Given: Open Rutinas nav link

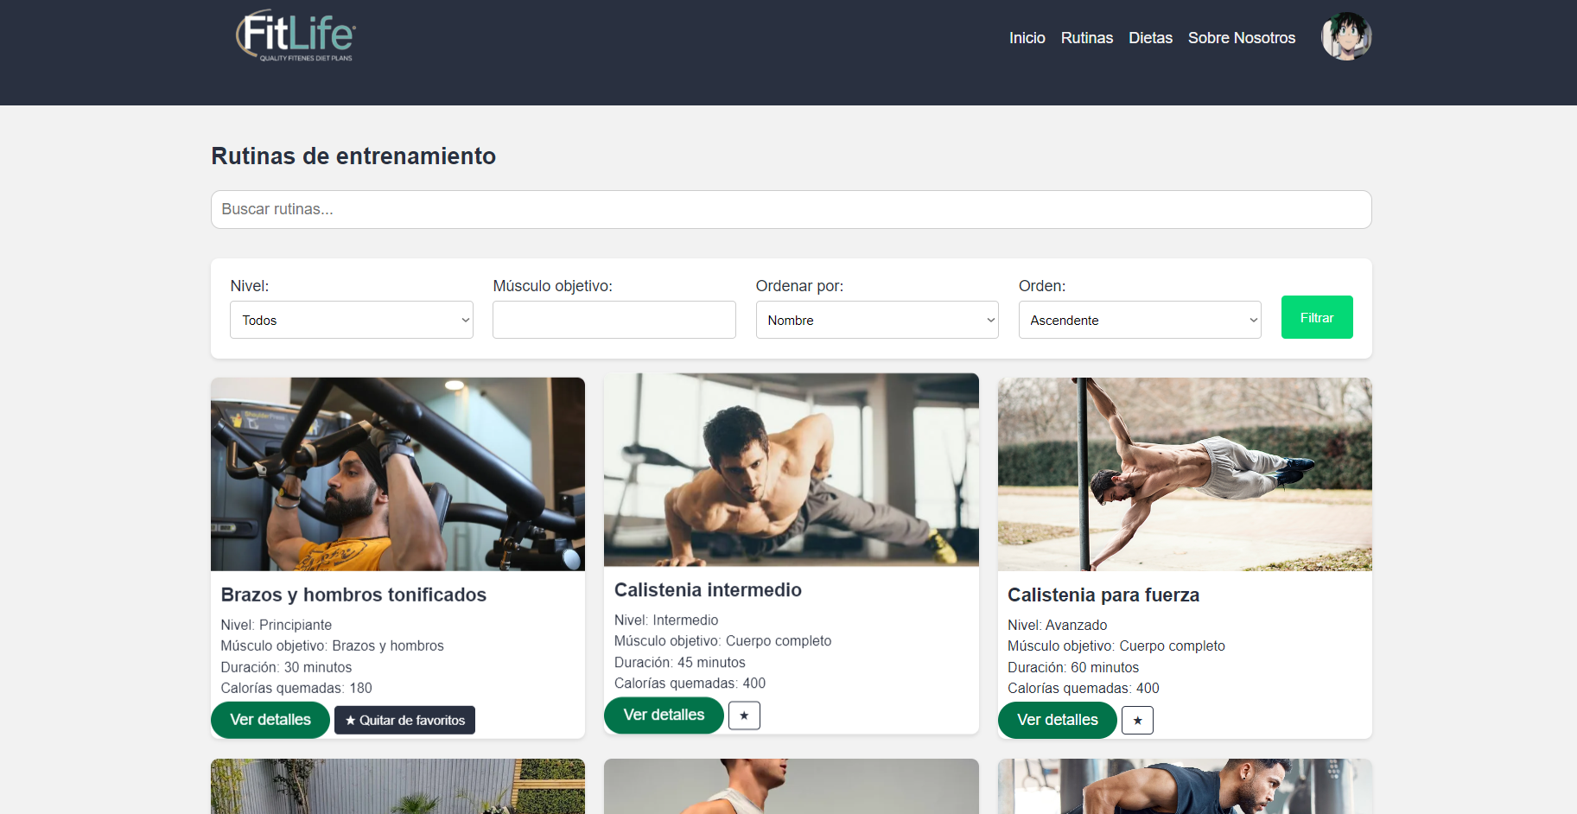Looking at the screenshot, I should pos(1087,38).
